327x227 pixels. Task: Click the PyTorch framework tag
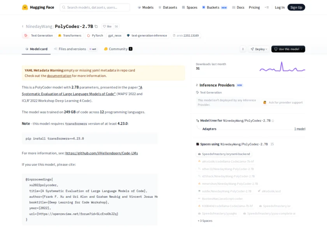pyautogui.click(x=95, y=35)
